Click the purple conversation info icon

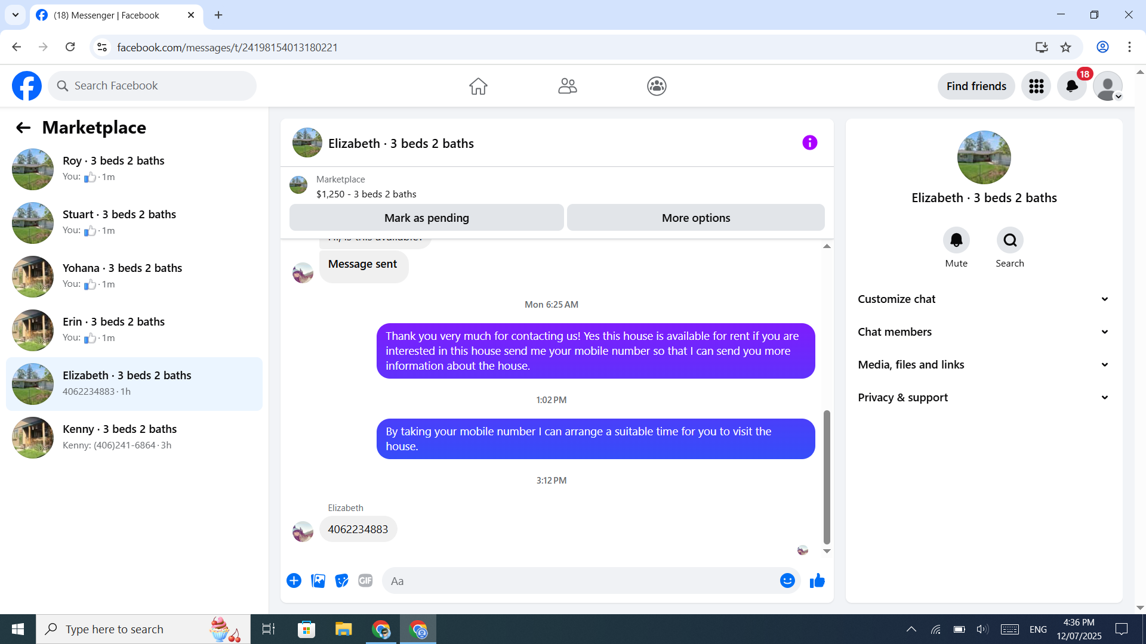(809, 143)
